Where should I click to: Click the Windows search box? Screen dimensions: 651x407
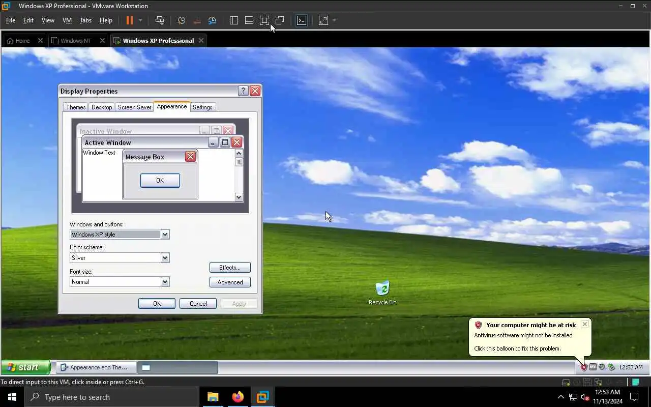112,397
